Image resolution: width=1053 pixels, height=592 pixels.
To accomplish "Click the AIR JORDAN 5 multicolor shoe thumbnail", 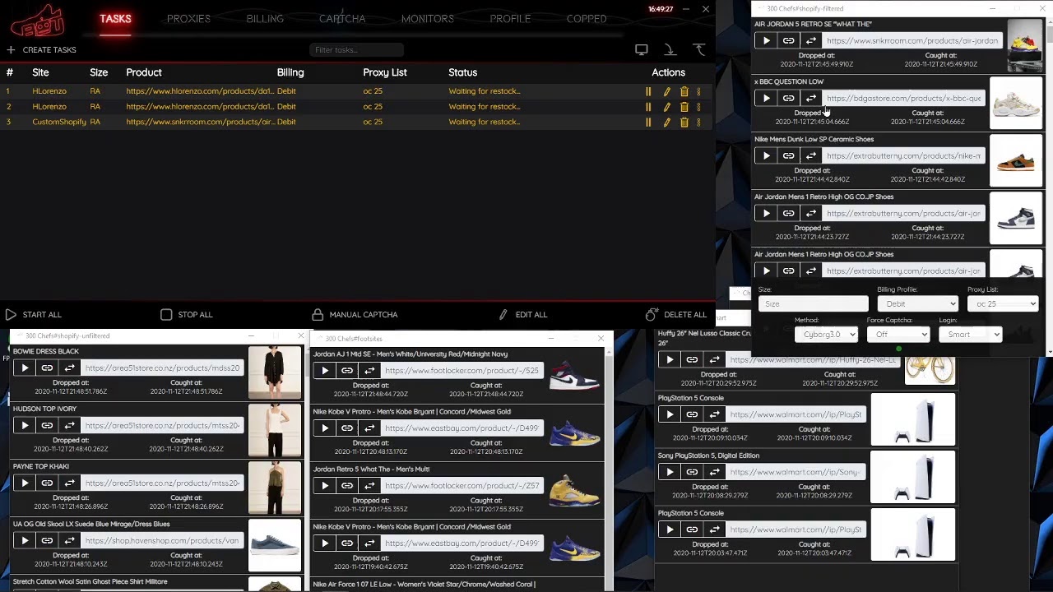I will pos(1025,45).
